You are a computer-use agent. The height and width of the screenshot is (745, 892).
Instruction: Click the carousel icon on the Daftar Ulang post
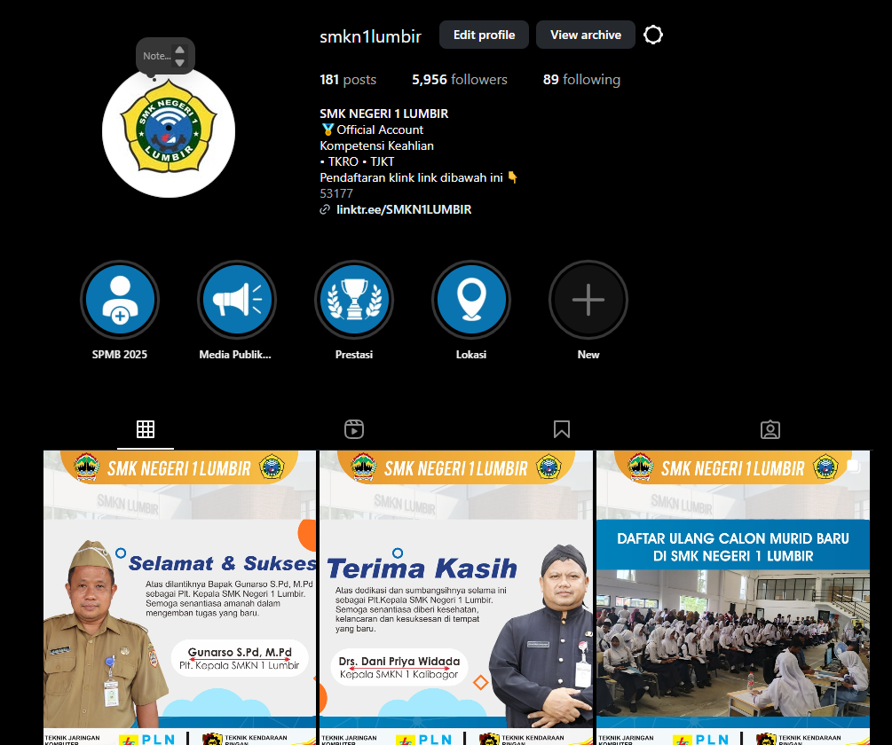(853, 467)
